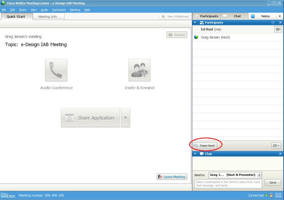Screen dimensions: 284x200
Task: Click the Share Application button
Action: (x=91, y=118)
